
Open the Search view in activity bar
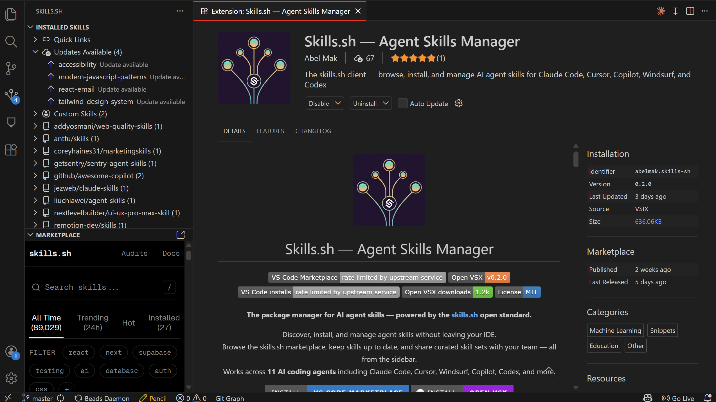tap(11, 41)
